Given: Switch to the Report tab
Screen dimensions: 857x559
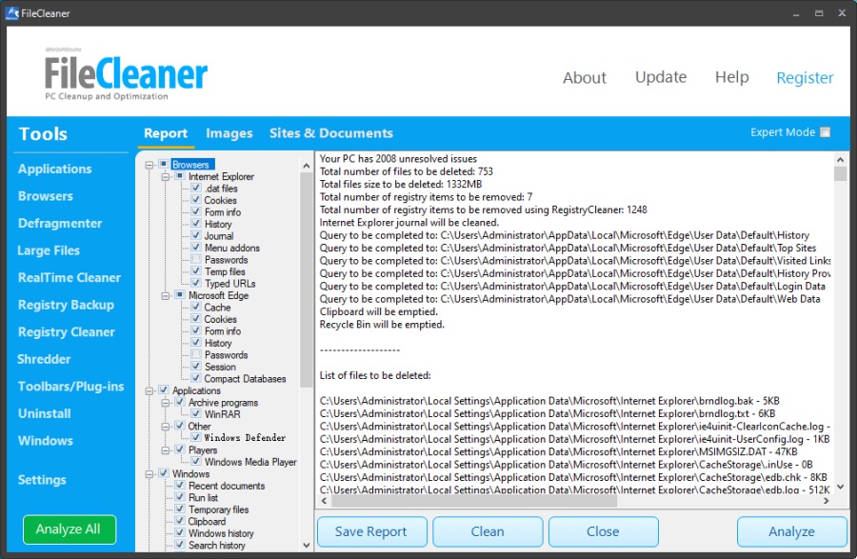Looking at the screenshot, I should pyautogui.click(x=165, y=132).
